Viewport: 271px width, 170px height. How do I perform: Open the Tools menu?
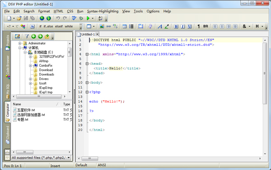138,11
